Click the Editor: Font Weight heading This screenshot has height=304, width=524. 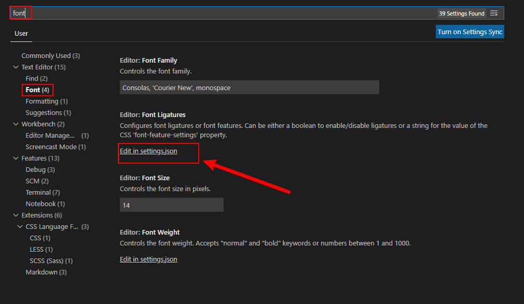[x=150, y=232]
